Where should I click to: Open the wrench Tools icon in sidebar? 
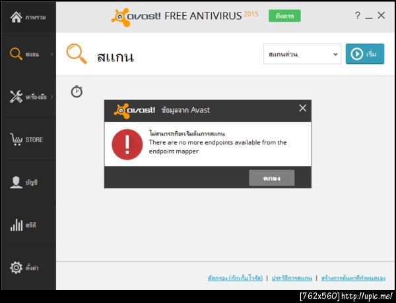coord(16,97)
